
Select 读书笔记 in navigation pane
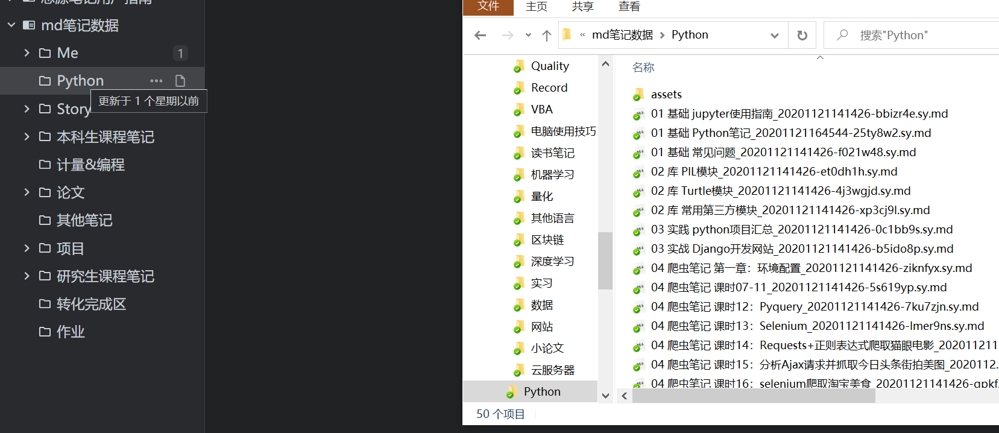click(552, 153)
